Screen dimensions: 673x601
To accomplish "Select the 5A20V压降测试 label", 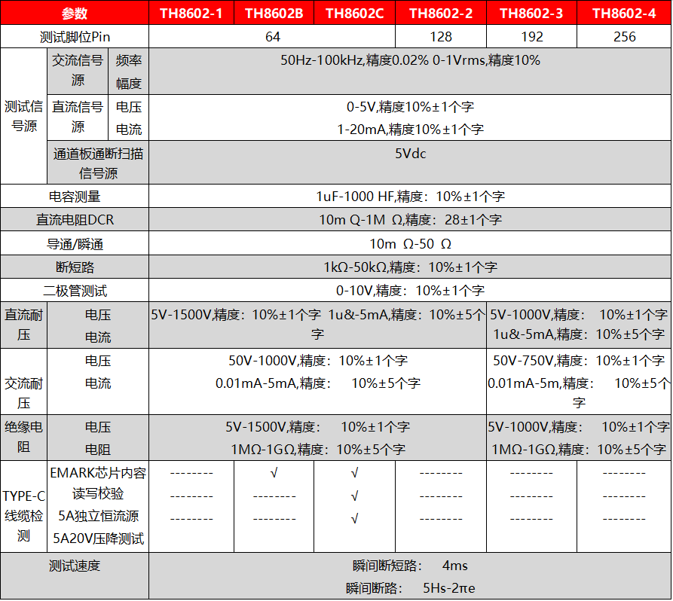I will pos(98,539).
